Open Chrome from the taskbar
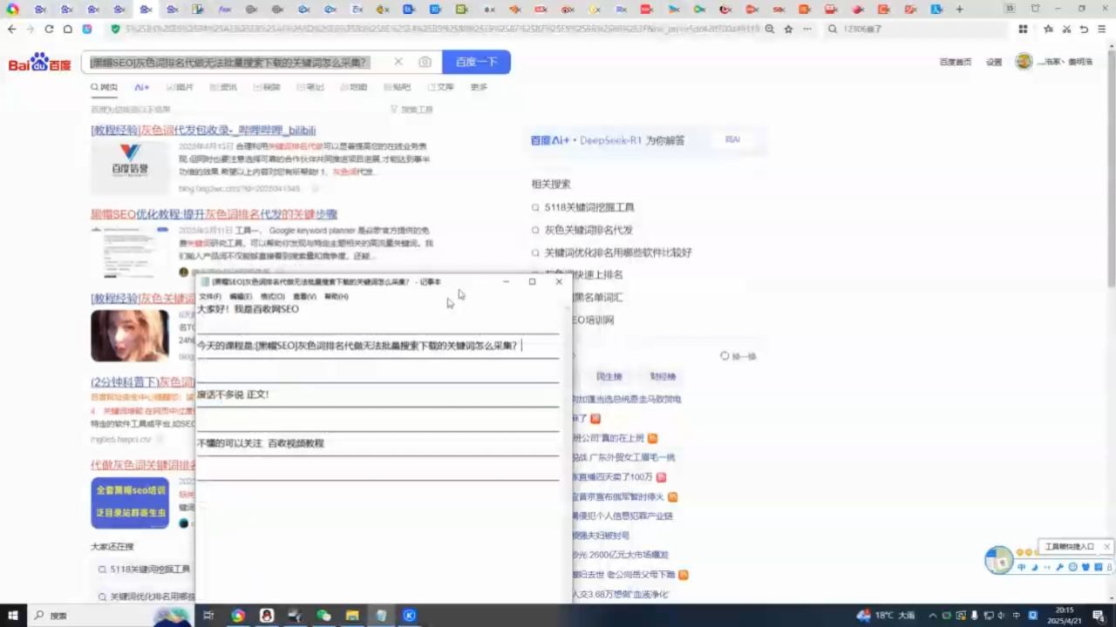The width and height of the screenshot is (1116, 627). click(x=237, y=616)
